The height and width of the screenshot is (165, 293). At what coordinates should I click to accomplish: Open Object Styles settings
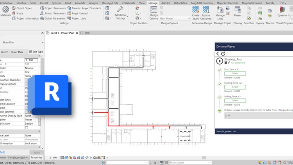coord(22,8)
